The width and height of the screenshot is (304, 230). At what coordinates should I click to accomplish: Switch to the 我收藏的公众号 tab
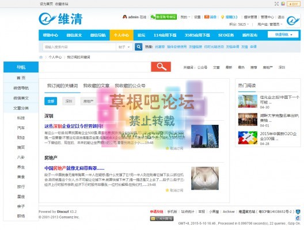tap(130, 86)
